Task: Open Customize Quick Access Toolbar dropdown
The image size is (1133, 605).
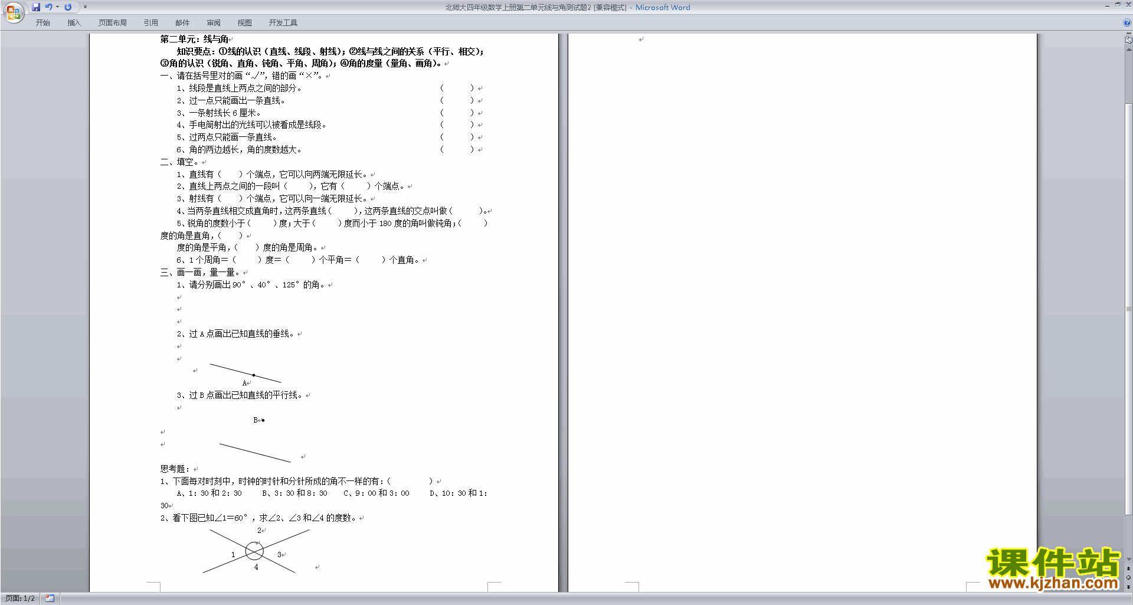Action: coord(85,7)
